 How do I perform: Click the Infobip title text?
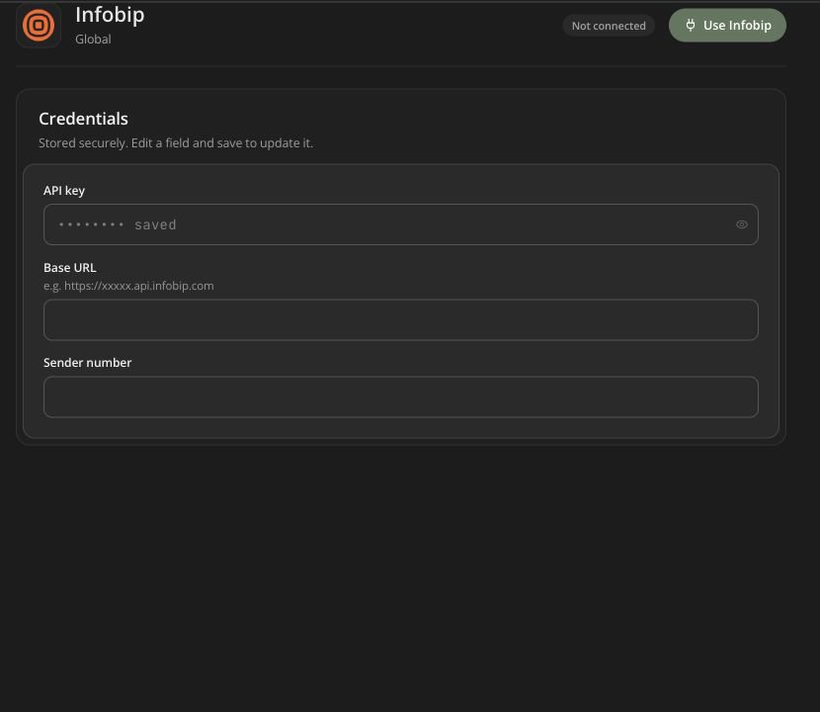(x=110, y=15)
